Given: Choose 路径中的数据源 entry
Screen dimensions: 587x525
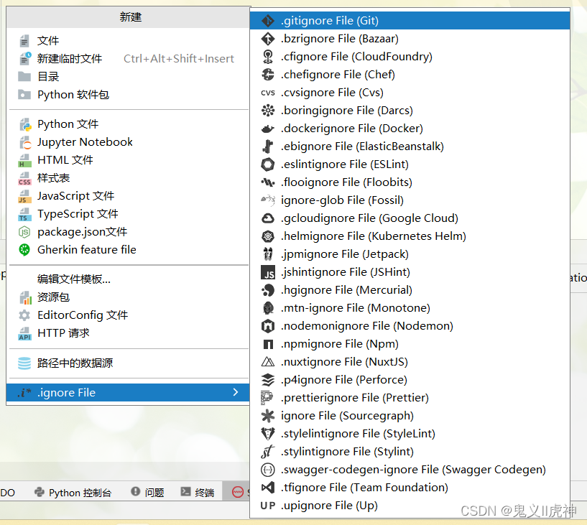Looking at the screenshot, I should [128, 363].
